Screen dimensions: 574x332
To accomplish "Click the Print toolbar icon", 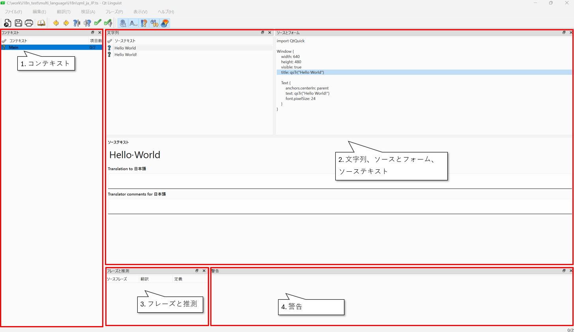I will (29, 23).
